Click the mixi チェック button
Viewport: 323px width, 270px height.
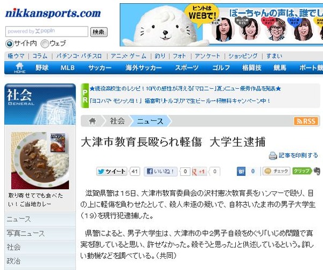pyautogui.click(x=276, y=171)
